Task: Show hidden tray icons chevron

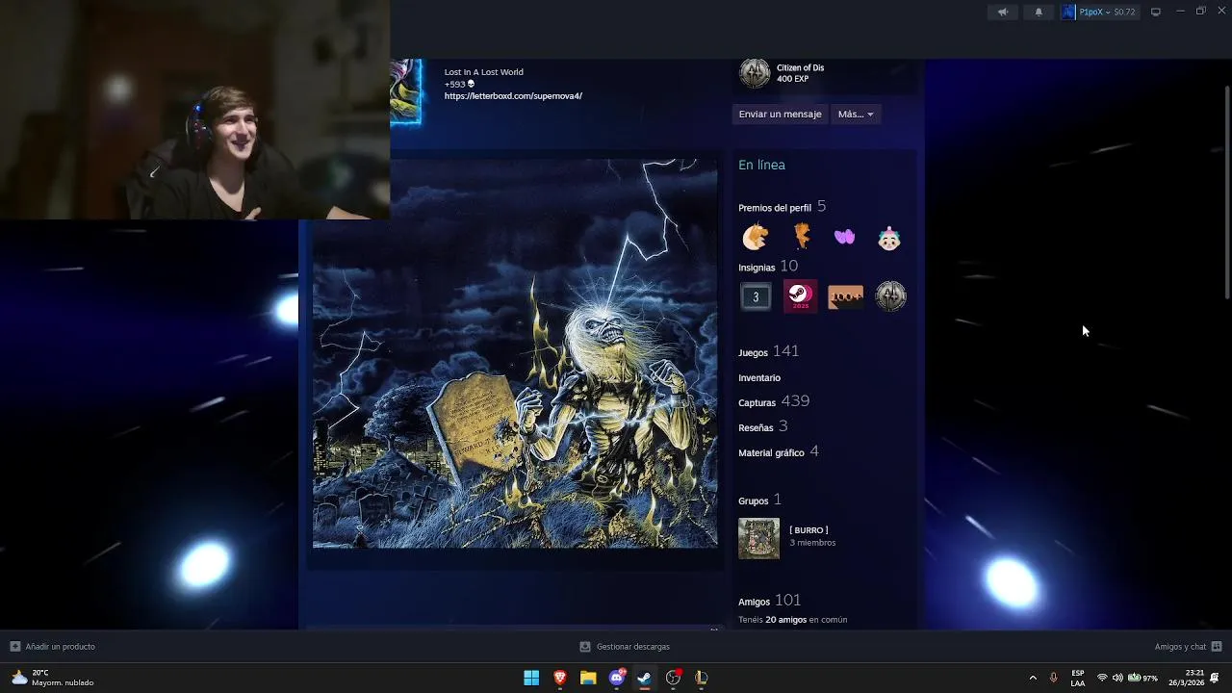Action: point(1033,678)
